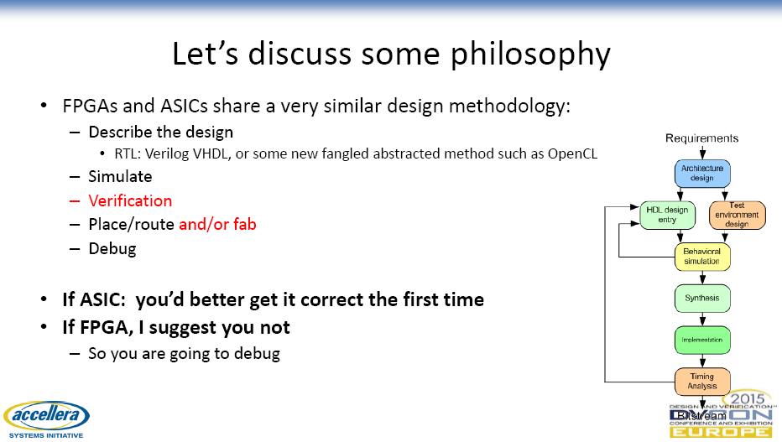Select the Behavioral simulation flowchart box
Screen dimensions: 782x442
(702, 257)
